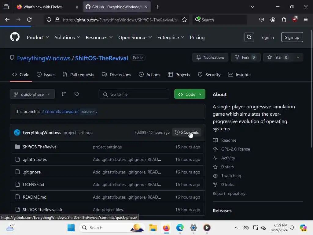313x235 pixels.
Task: Click the tracking protection shield icon
Action: [x=49, y=20]
